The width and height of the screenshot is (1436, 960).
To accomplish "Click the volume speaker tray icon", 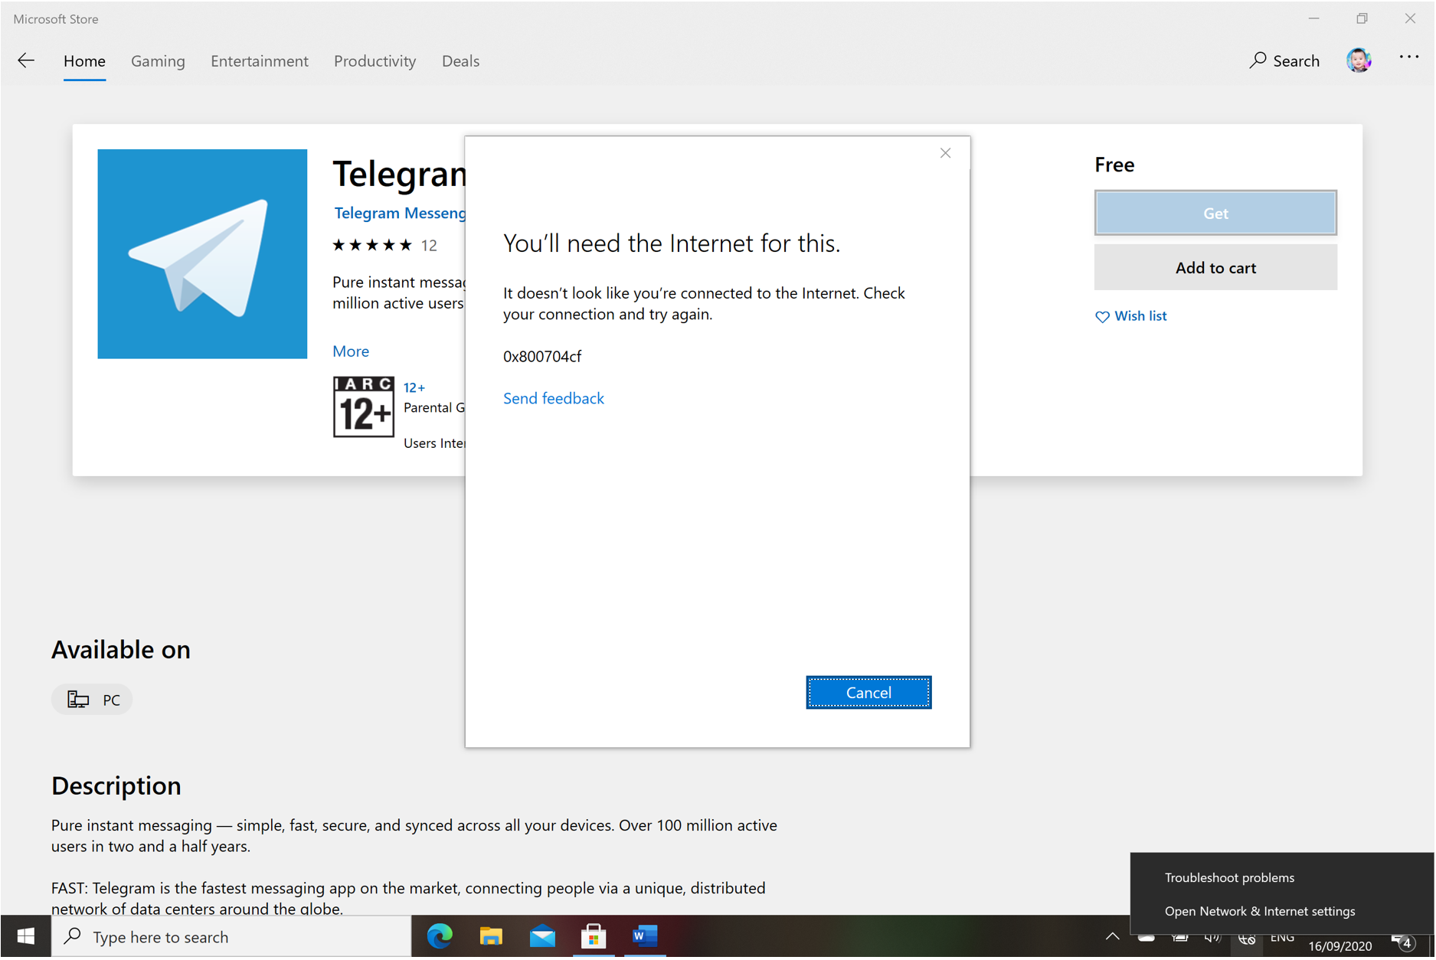I will click(1212, 938).
